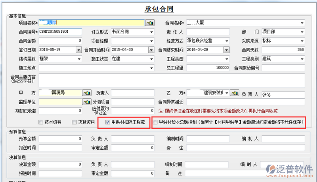Click the 合同天数 field showing 365
The image size is (317, 182).
[283, 50]
